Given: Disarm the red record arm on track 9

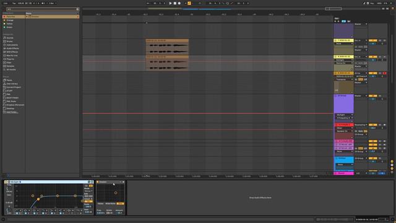Looking at the screenshot, I should pyautogui.click(x=384, y=73).
